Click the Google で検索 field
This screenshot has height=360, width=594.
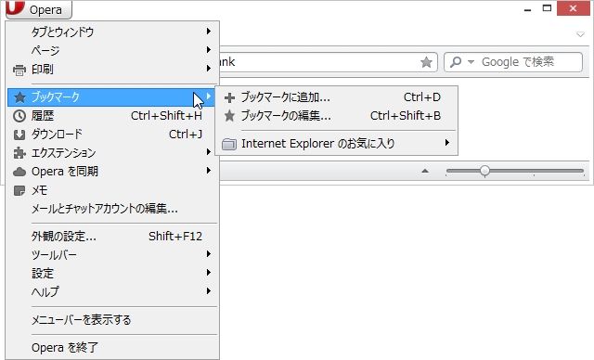tap(513, 62)
